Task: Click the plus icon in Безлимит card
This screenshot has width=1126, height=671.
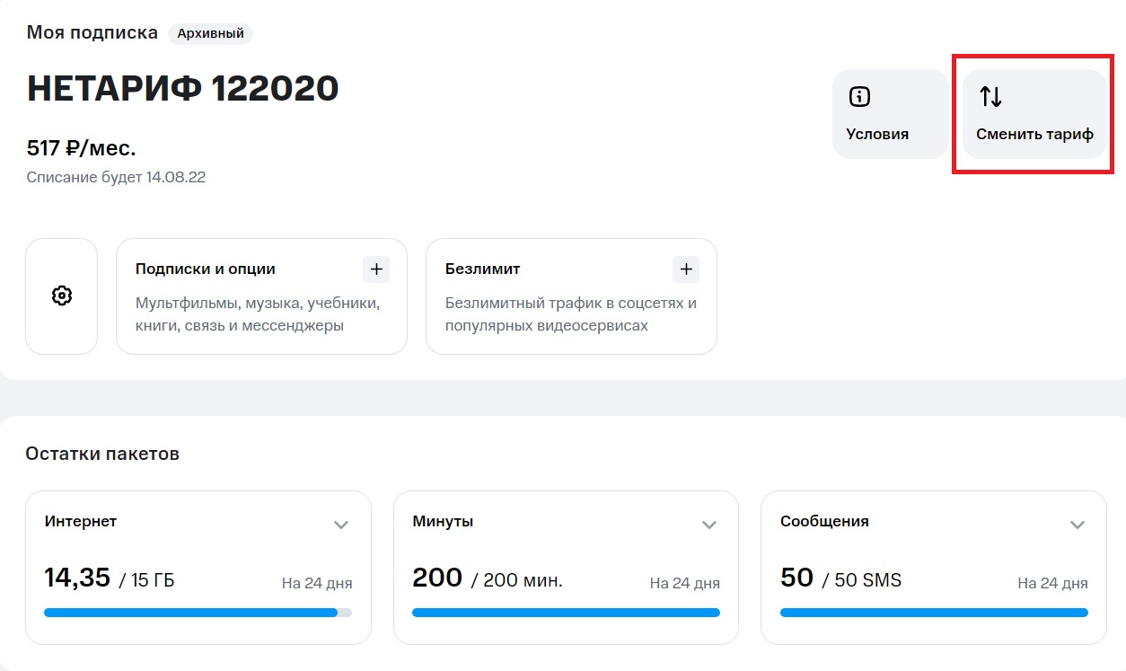Action: click(686, 269)
